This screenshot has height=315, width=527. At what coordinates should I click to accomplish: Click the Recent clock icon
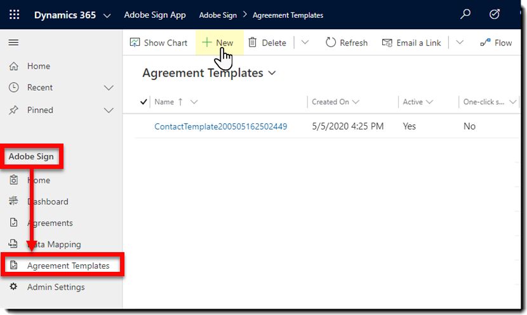click(13, 88)
